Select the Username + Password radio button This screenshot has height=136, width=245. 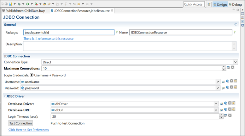click(31, 75)
